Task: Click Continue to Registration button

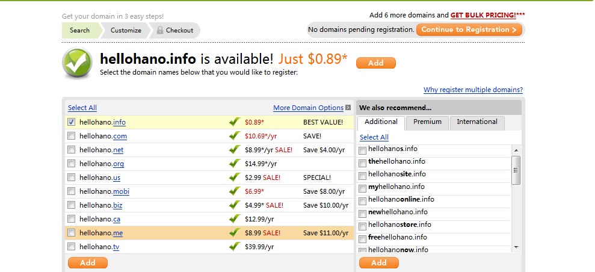Action: 469,29
